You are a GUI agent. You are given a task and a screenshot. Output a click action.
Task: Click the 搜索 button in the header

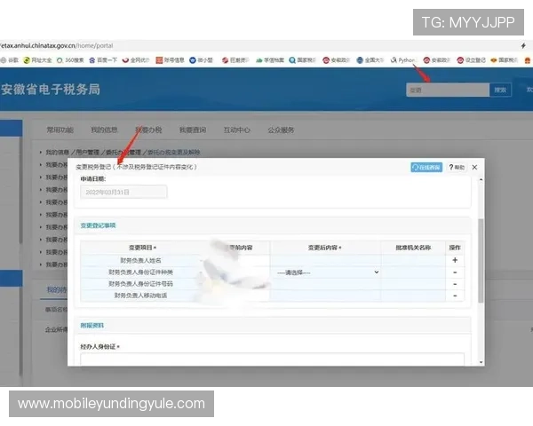[x=500, y=90]
